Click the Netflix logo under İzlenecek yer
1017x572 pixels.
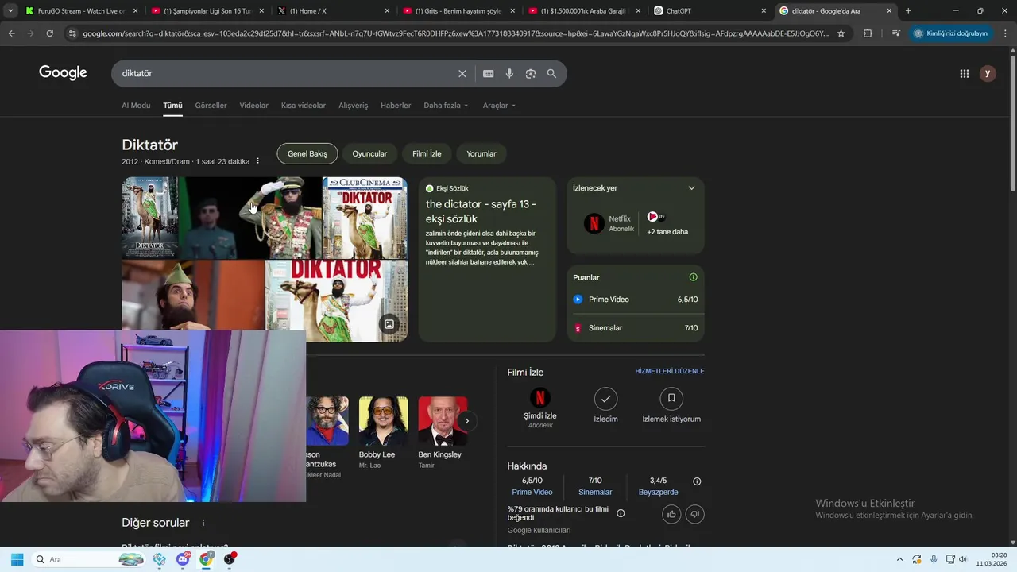pos(594,223)
